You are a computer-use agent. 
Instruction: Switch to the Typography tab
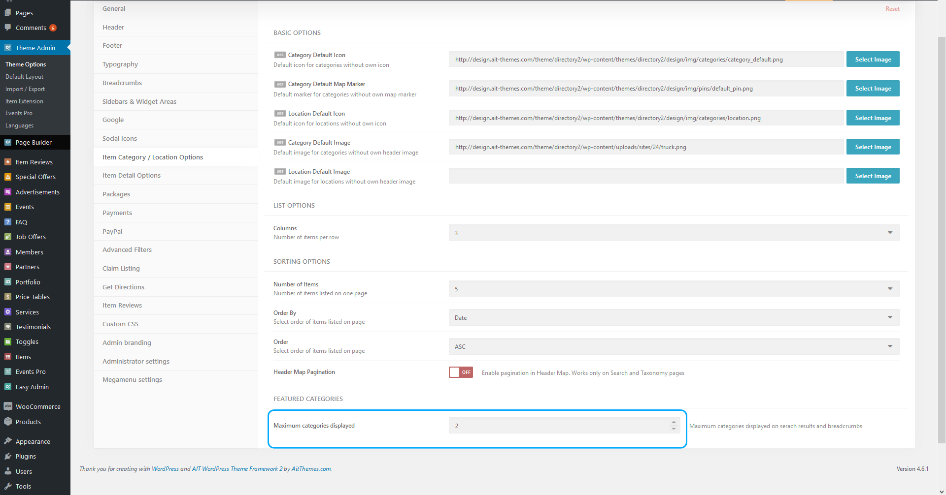pyautogui.click(x=176, y=64)
